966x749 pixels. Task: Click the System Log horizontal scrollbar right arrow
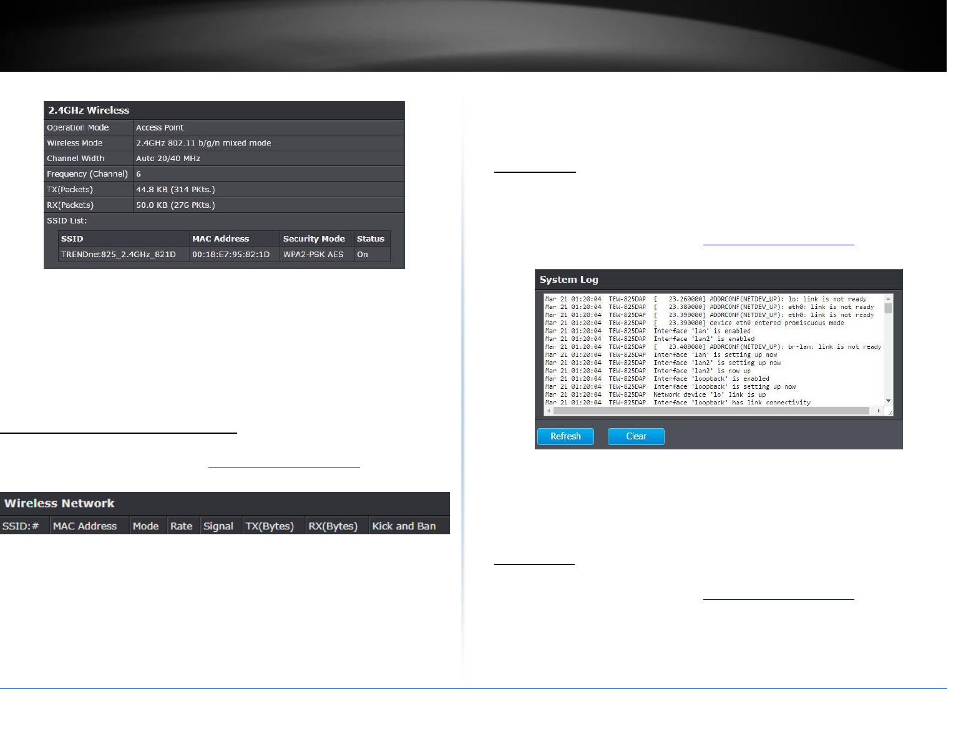click(879, 411)
